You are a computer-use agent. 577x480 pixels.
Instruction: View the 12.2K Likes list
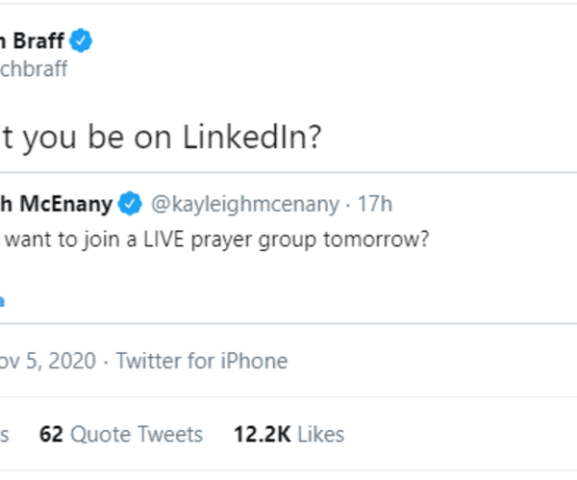288,435
